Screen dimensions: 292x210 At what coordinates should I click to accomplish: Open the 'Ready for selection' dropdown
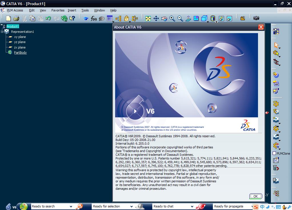(131, 207)
